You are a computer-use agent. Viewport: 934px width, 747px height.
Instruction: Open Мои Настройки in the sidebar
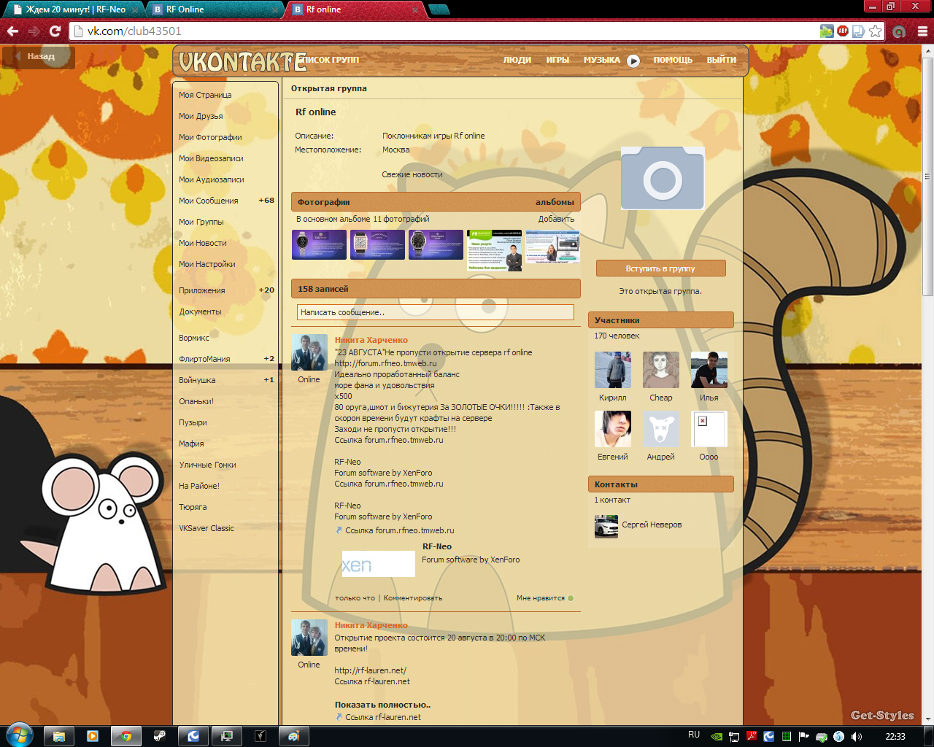(207, 264)
